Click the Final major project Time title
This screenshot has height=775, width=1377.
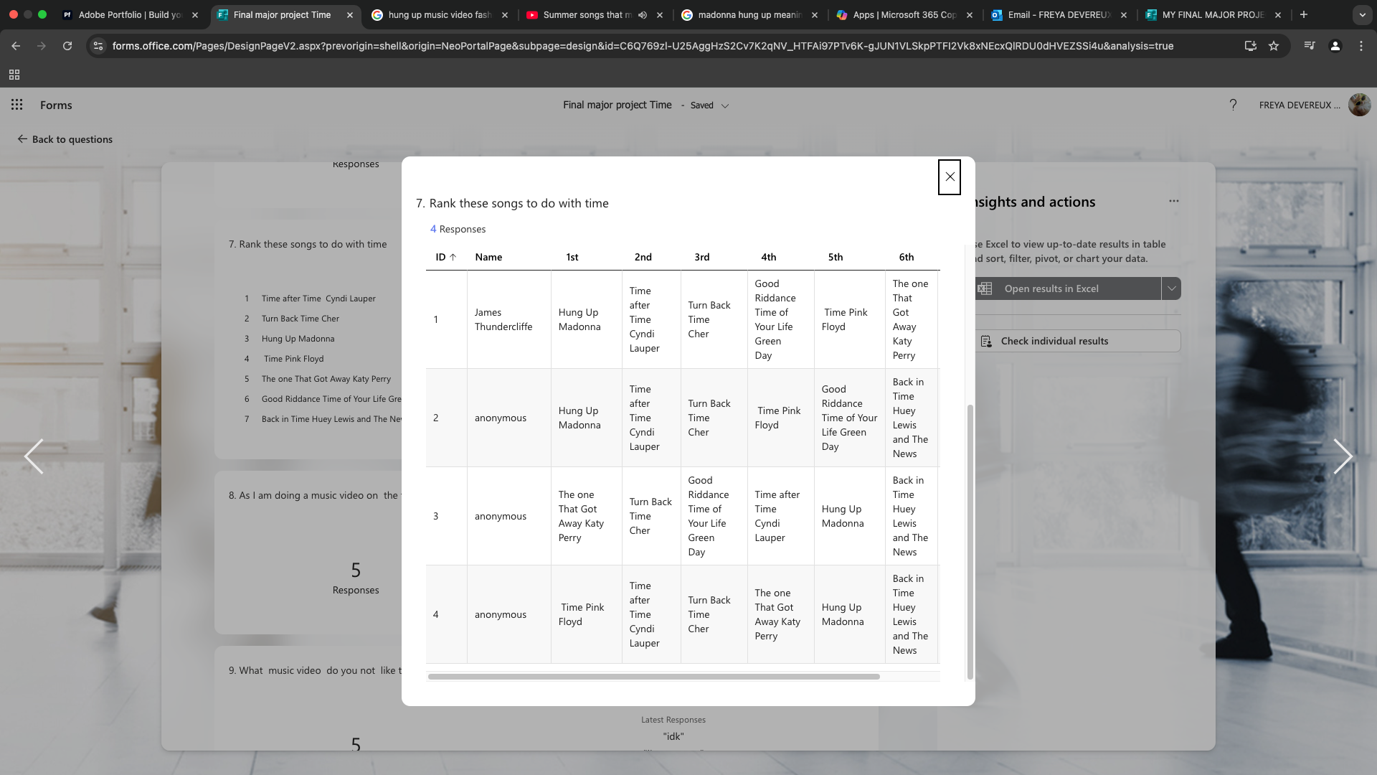tap(617, 105)
